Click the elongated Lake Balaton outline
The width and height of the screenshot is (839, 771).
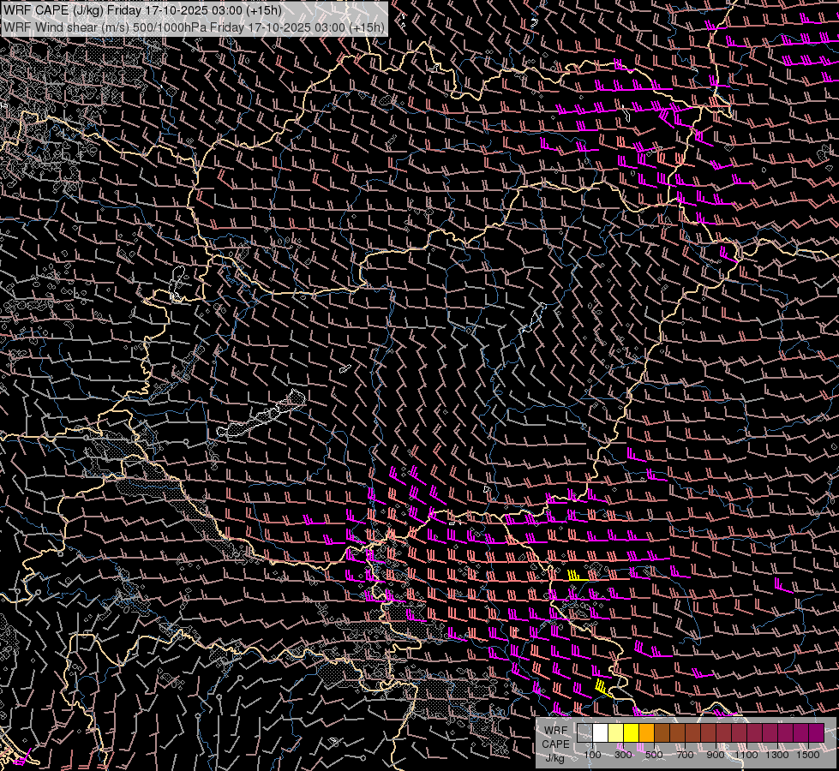tap(261, 414)
